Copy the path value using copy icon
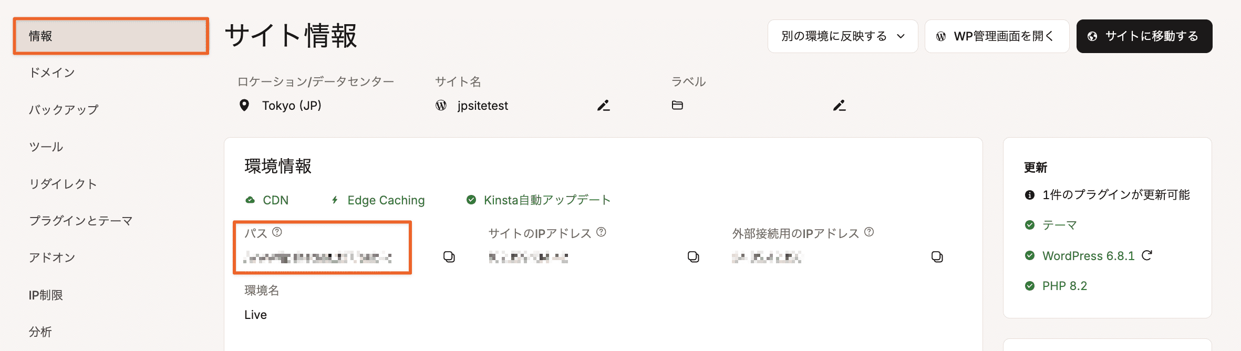Viewport: 1241px width, 351px height. pyautogui.click(x=448, y=257)
